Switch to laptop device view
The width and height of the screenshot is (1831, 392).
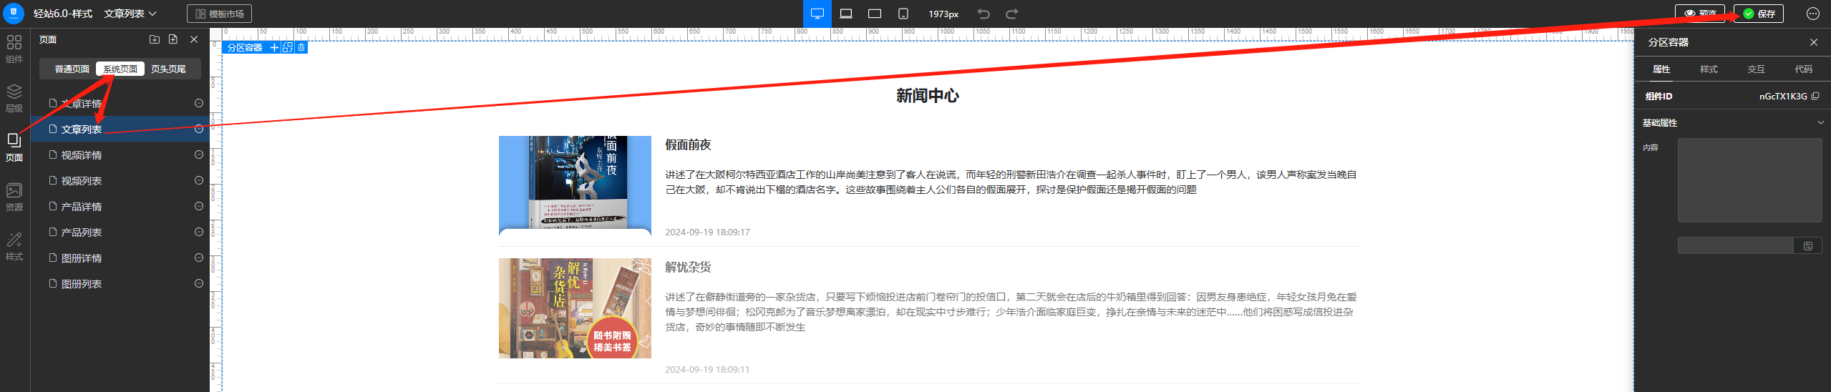[846, 14]
